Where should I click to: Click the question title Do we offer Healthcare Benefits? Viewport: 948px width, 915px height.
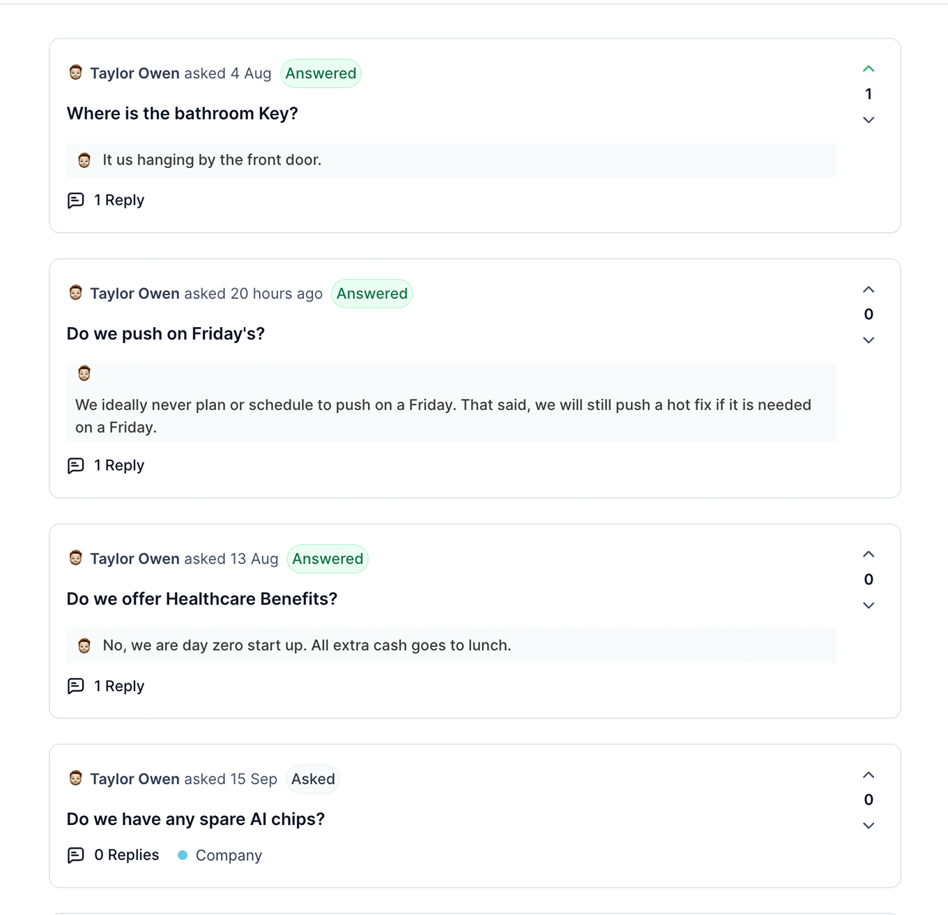click(202, 599)
